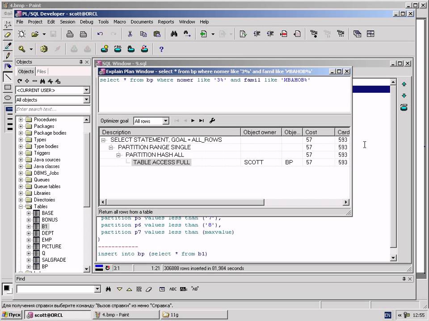Open the Macro menu
429x321 pixels.
120,22
